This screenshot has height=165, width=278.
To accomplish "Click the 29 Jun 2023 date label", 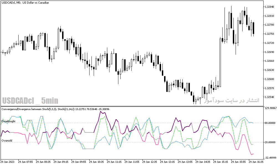I will click(x=7, y=162).
